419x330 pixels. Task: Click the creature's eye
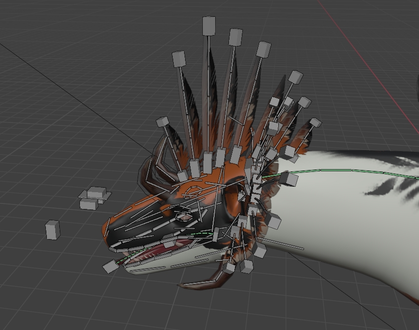185,216
